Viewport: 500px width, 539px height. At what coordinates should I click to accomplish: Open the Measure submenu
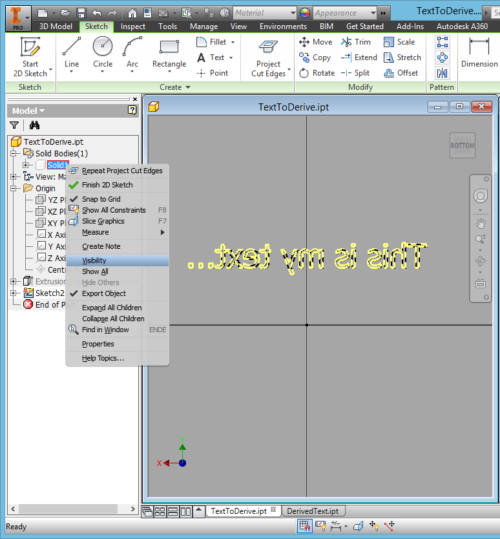117,232
